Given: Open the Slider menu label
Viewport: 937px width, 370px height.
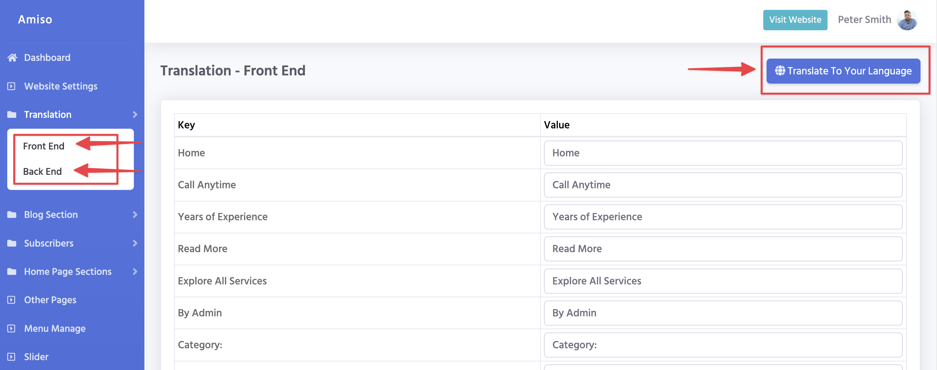Looking at the screenshot, I should point(36,357).
